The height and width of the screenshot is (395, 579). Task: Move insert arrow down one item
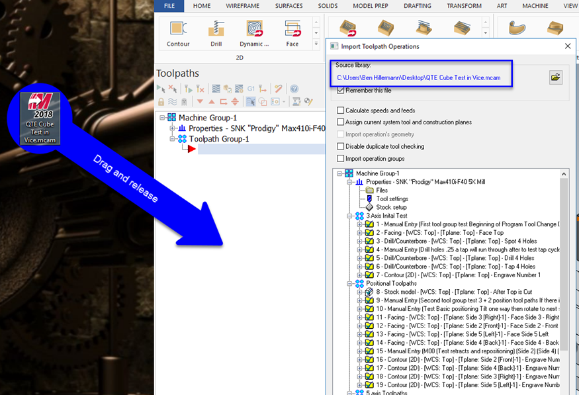[200, 101]
